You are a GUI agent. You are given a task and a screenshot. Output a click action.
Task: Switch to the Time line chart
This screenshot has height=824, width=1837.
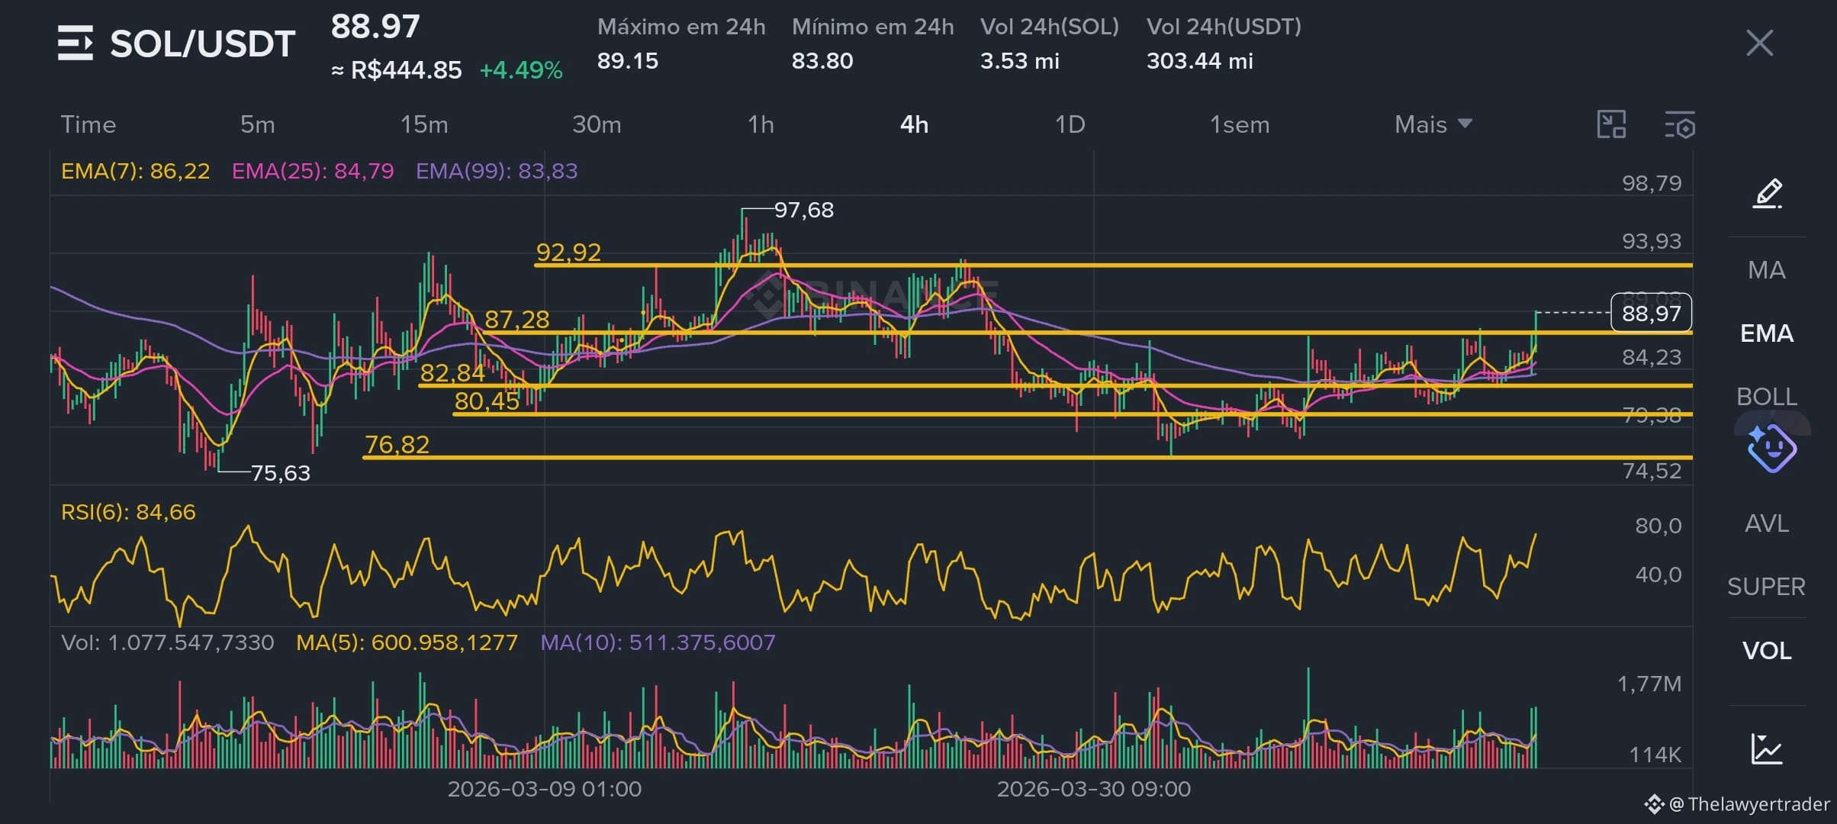point(88,124)
